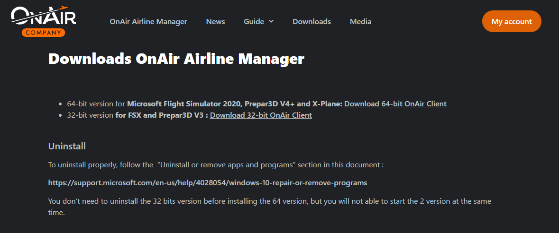Download 64-bit OnAir Client link

pyautogui.click(x=395, y=104)
